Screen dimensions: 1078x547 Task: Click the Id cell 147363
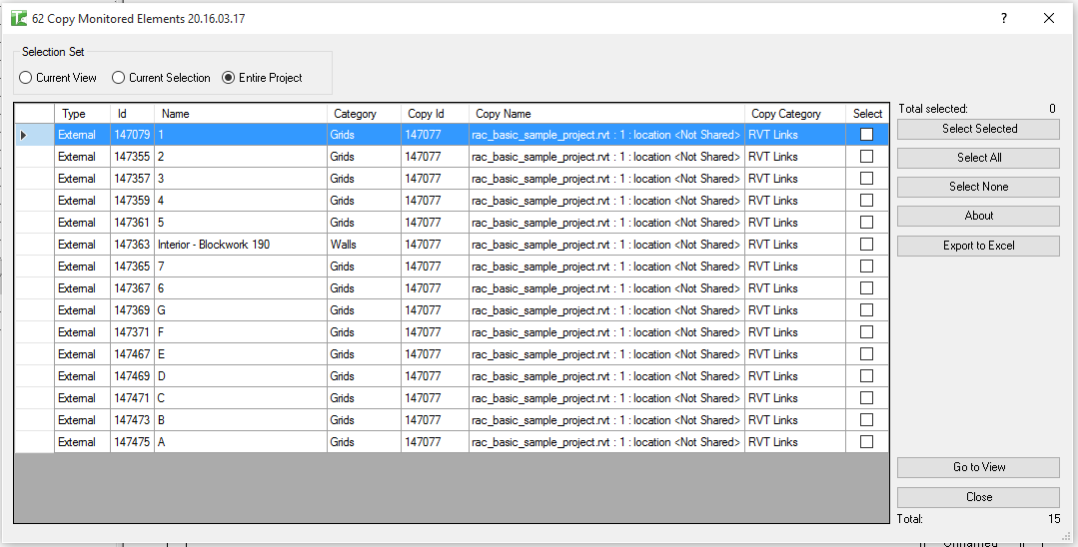click(x=132, y=245)
